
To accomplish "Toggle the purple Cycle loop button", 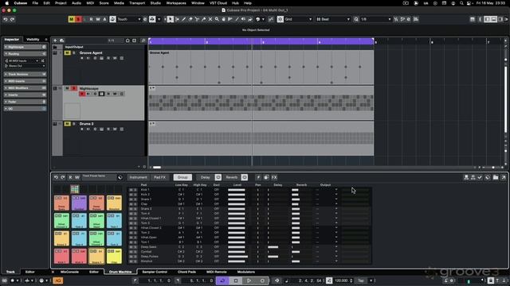I will (222, 280).
